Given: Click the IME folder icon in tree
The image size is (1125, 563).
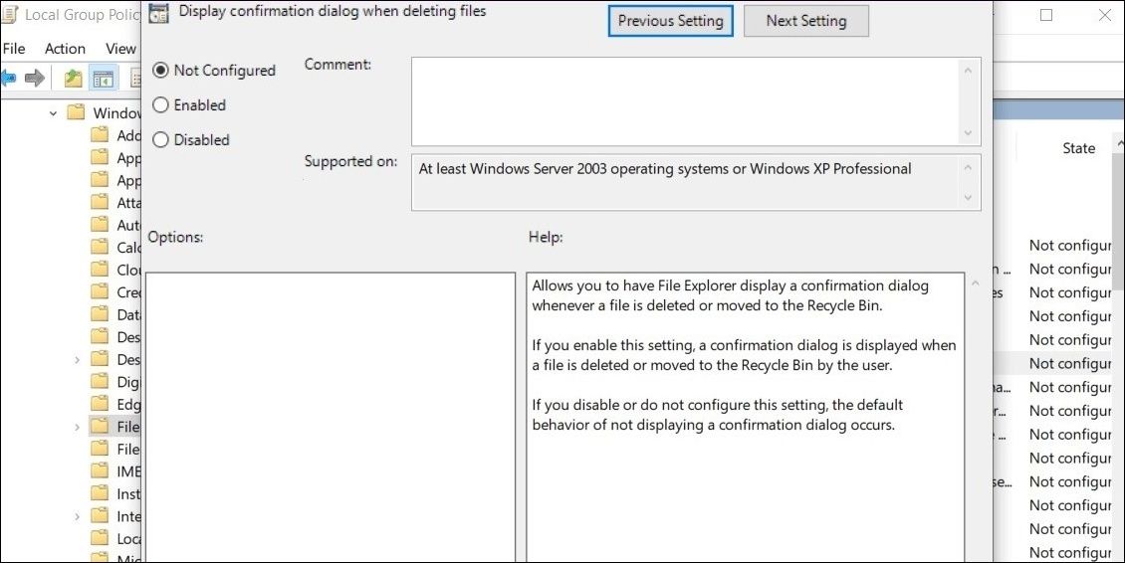Looking at the screenshot, I should 100,471.
